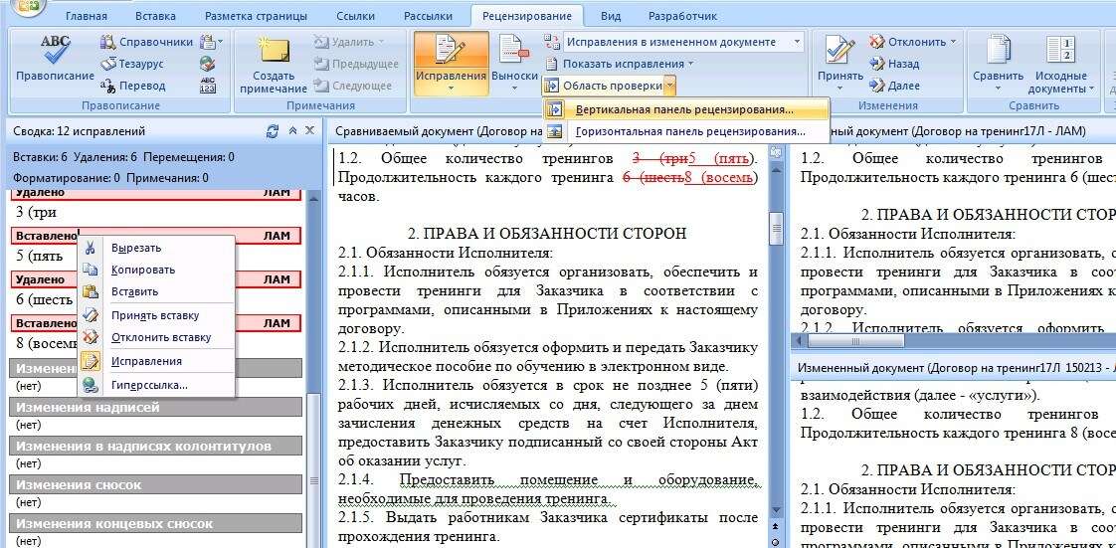The height and width of the screenshot is (548, 1116).
Task: Open Справочники research tool
Action: [x=146, y=42]
